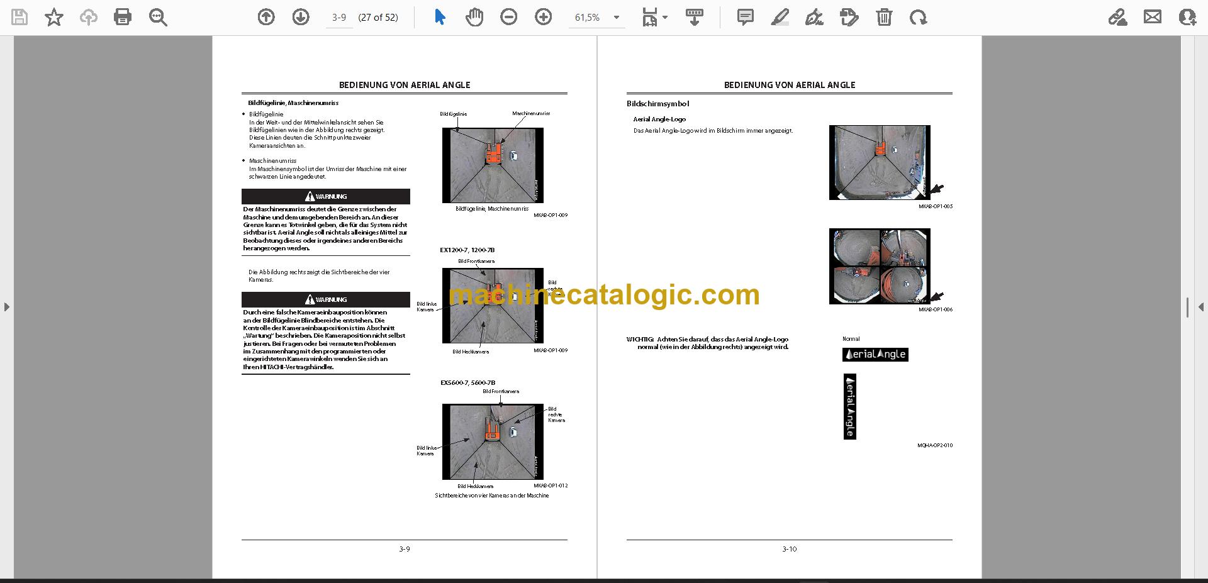Zoom out with the minus button
Viewport: 1208px width, 583px height.
click(x=509, y=17)
